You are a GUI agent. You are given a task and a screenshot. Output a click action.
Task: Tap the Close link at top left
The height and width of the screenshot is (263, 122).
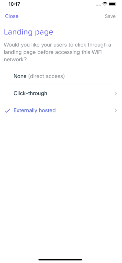point(12,16)
